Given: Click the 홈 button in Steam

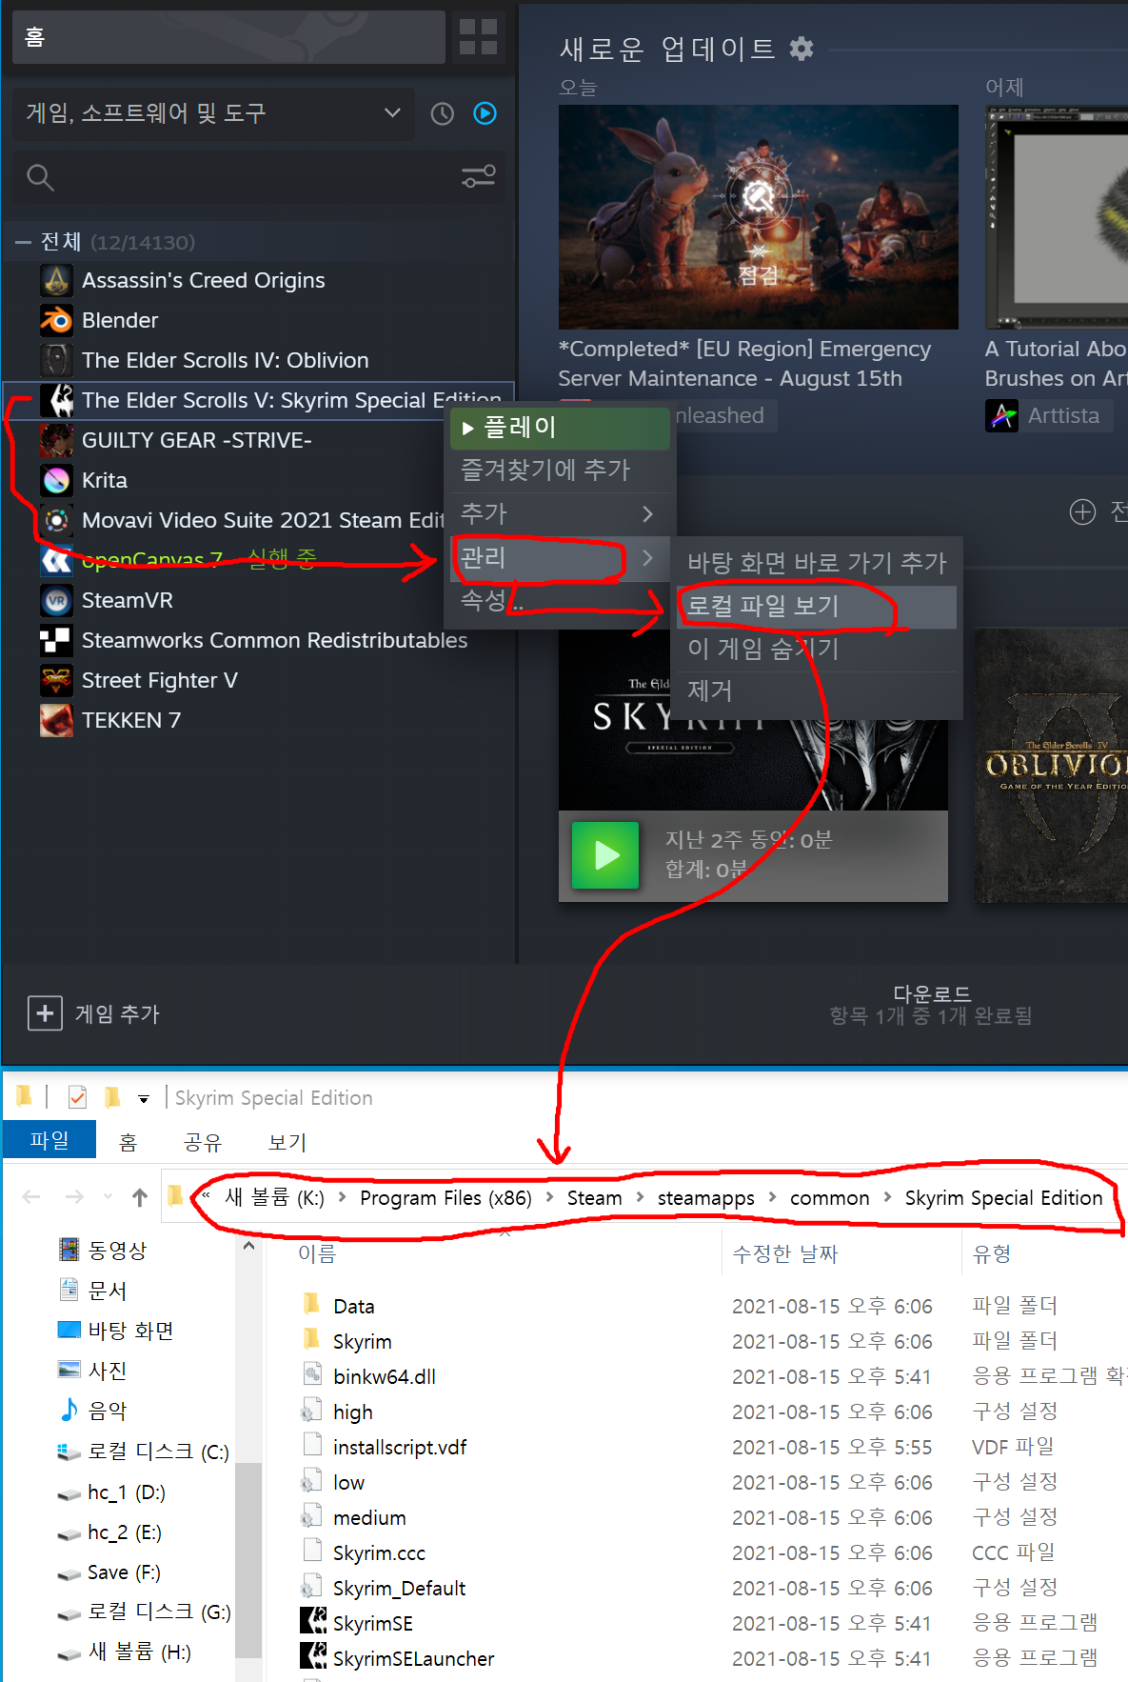Looking at the screenshot, I should (228, 37).
